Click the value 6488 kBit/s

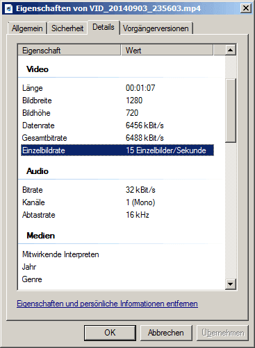pyautogui.click(x=145, y=138)
